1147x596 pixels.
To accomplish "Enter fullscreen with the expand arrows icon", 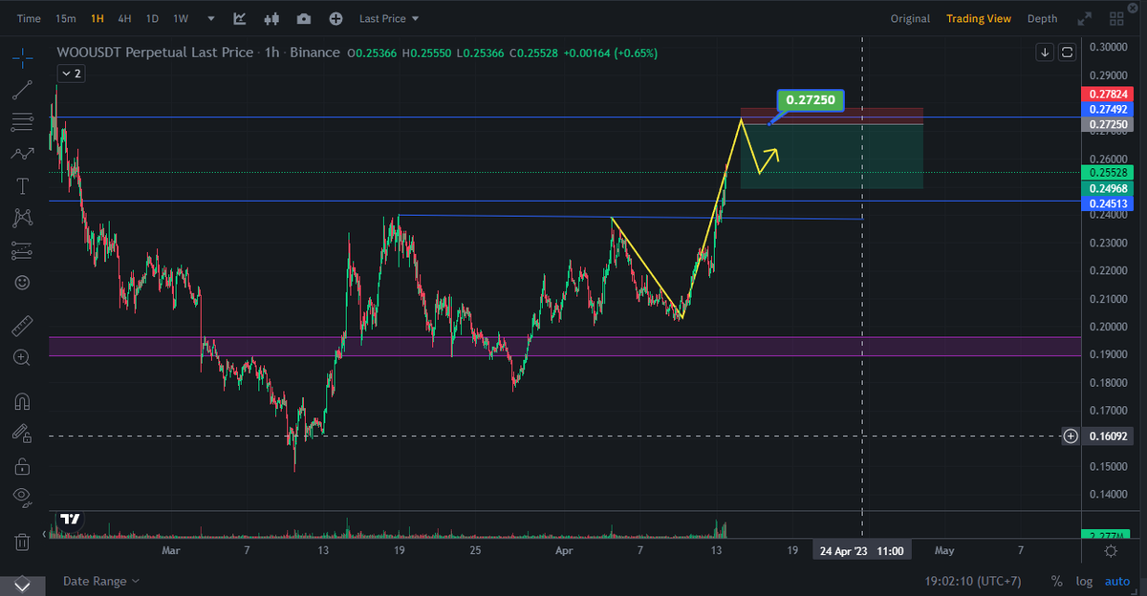I will click(x=1084, y=18).
